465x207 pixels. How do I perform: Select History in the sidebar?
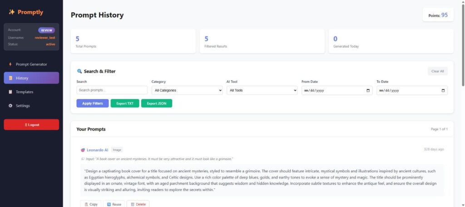pos(31,78)
